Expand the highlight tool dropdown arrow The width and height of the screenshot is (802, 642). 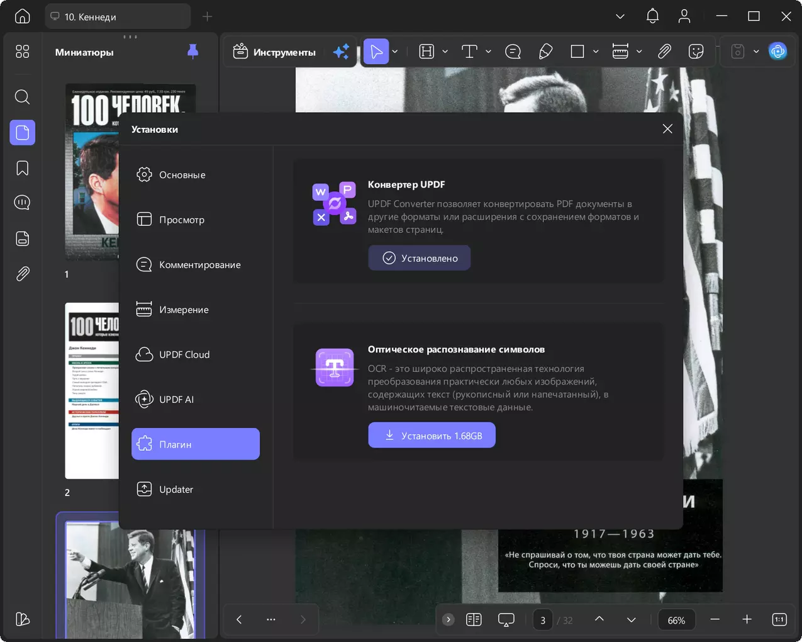click(x=445, y=52)
